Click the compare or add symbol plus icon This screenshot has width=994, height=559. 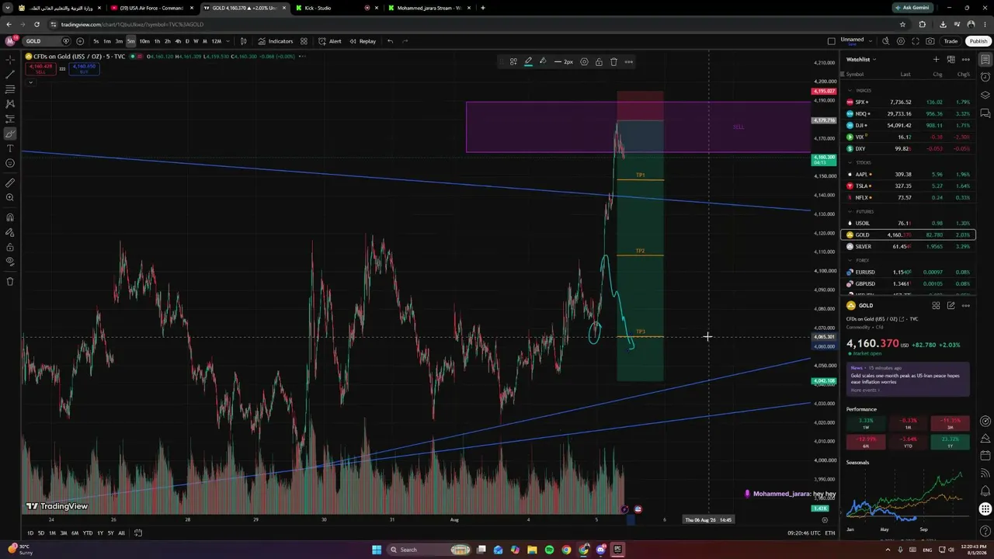80,41
